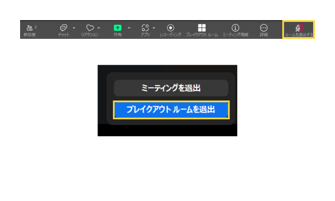Viewport: 335px width, 201px height.
Task: Expand the chevron next to アプリ
Action: (x=154, y=28)
